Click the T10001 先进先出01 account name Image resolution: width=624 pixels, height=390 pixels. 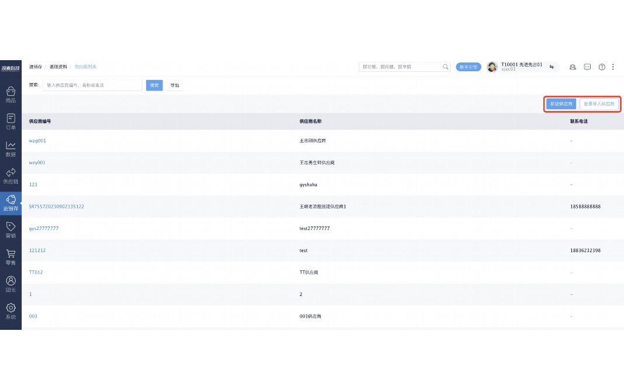tap(522, 64)
